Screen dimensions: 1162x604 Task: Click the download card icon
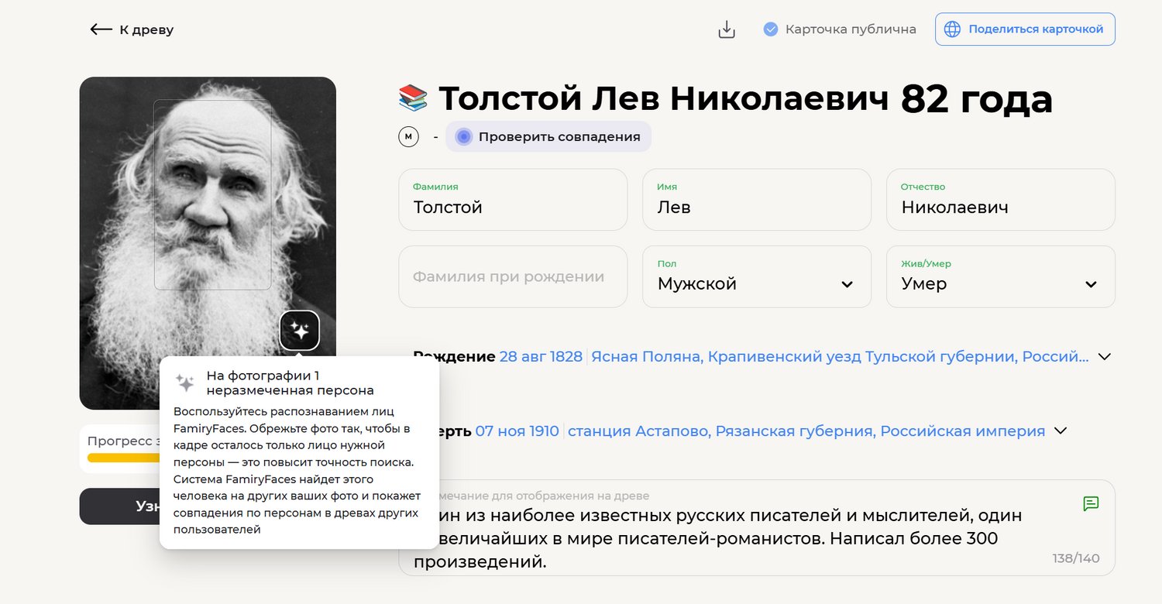[726, 29]
